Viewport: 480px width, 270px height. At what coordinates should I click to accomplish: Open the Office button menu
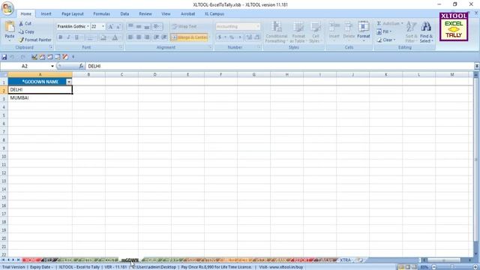point(7,8)
